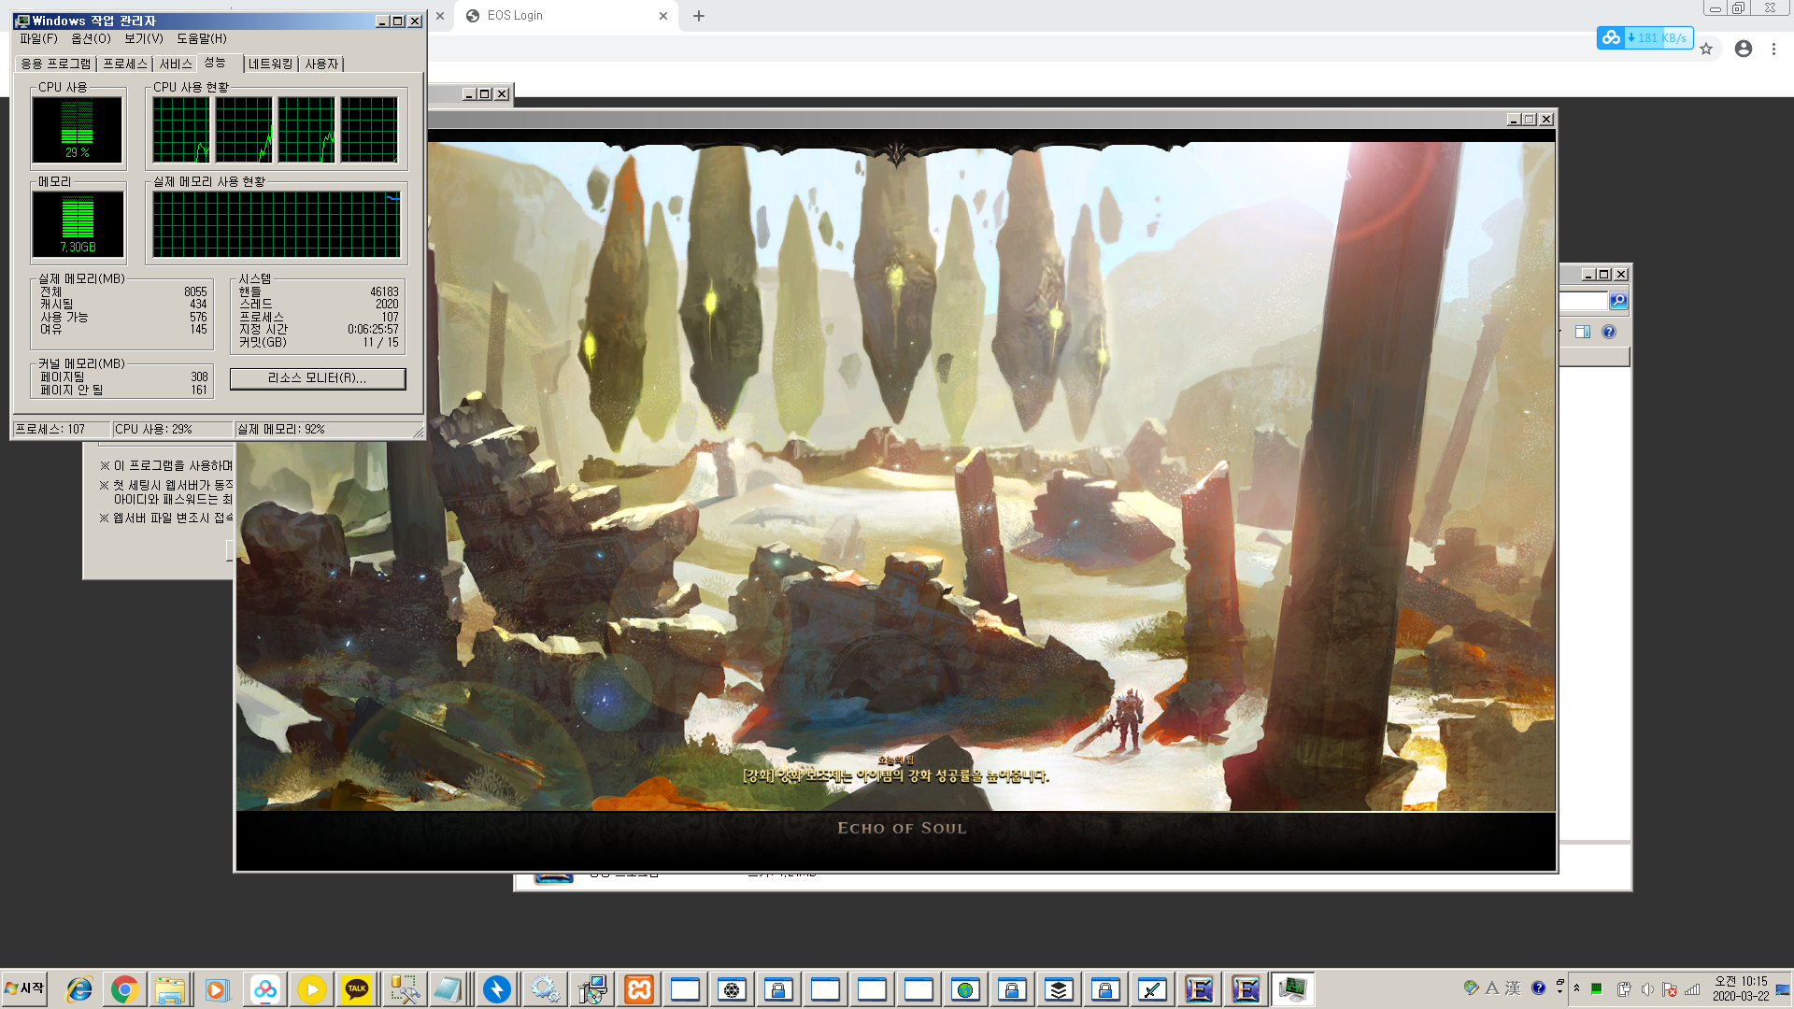Open the 옵션(O) menu
Screen dimensions: 1794x1009
point(91,38)
